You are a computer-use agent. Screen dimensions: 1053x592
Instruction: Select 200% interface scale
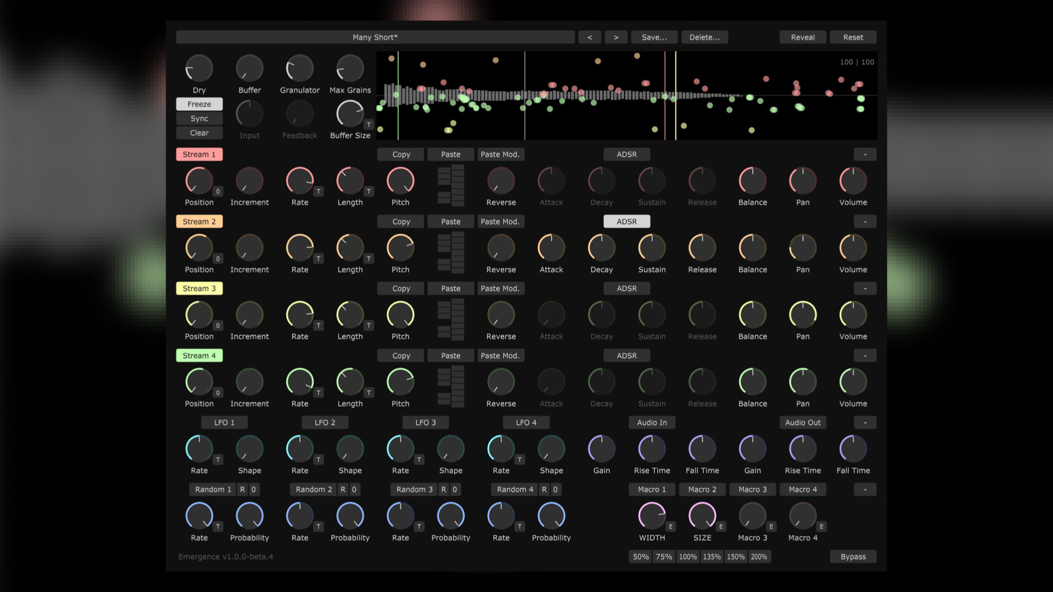759,557
